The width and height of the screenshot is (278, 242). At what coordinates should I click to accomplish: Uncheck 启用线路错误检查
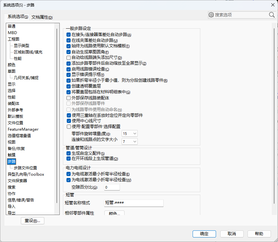[x=68, y=69]
